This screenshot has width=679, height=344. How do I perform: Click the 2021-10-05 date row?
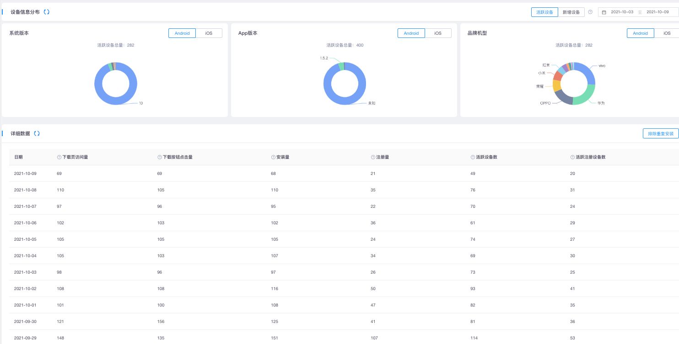344,239
